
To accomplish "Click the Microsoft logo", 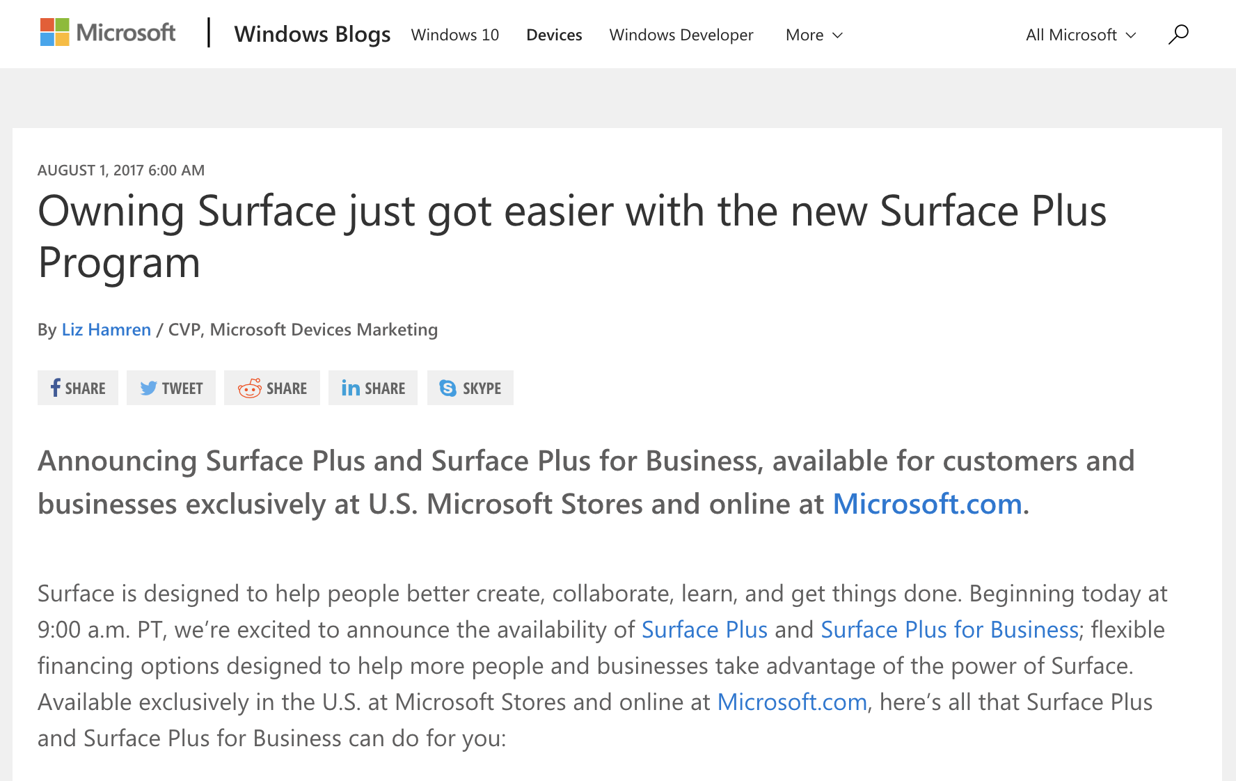I will click(108, 32).
